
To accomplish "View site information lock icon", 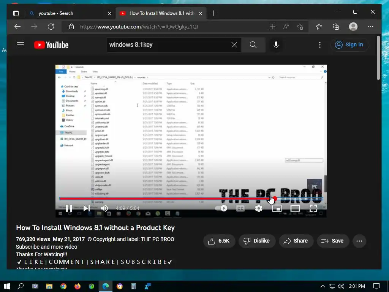I will click(71, 27).
